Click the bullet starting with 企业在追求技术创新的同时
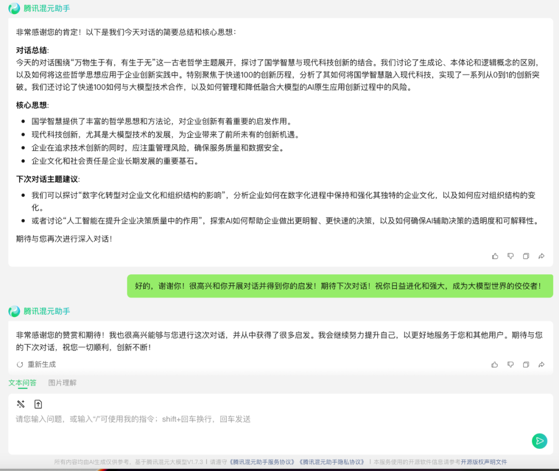This screenshot has height=471, width=559. [x=157, y=148]
